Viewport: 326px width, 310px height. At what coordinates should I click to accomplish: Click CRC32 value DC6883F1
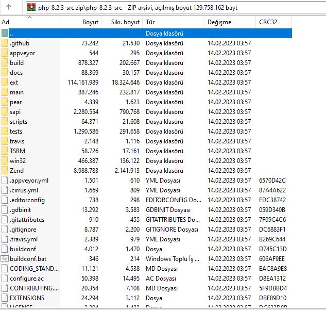click(272, 229)
